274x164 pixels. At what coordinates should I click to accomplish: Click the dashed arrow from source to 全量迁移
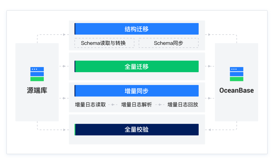(64, 66)
